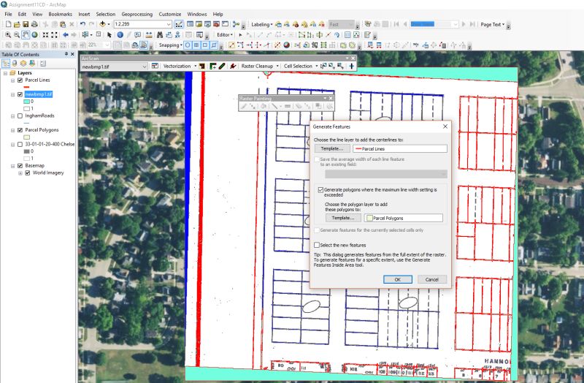Undo the last action

[82, 24]
